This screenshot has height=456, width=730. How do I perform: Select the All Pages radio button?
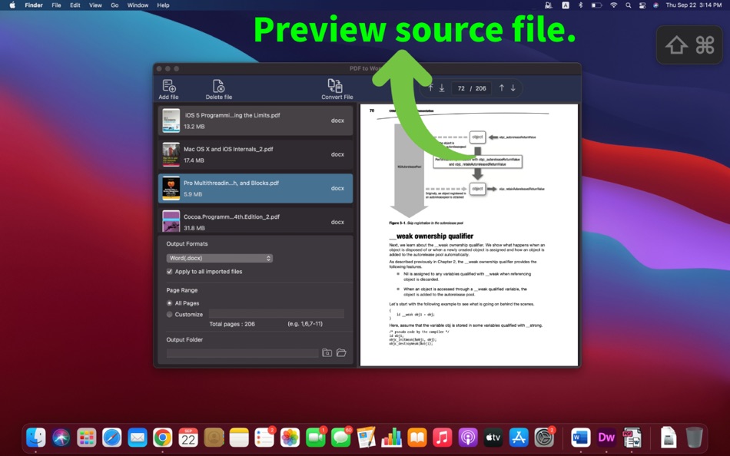pos(170,303)
